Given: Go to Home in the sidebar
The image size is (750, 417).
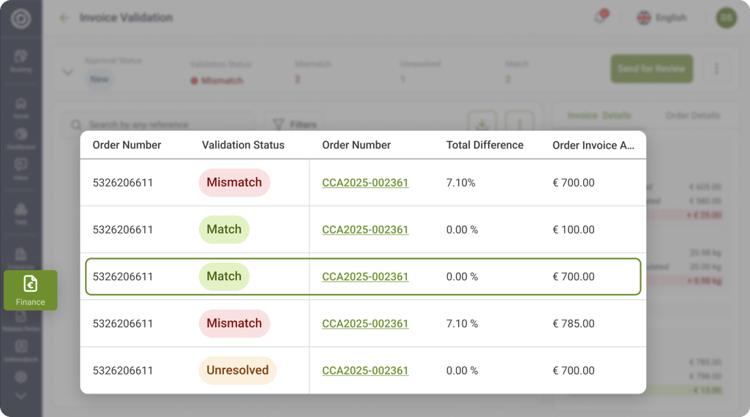Looking at the screenshot, I should pyautogui.click(x=20, y=108).
